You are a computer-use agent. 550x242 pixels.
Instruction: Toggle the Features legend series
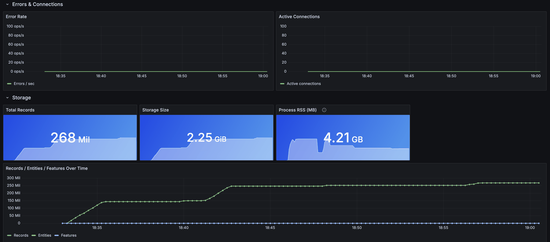click(x=69, y=235)
